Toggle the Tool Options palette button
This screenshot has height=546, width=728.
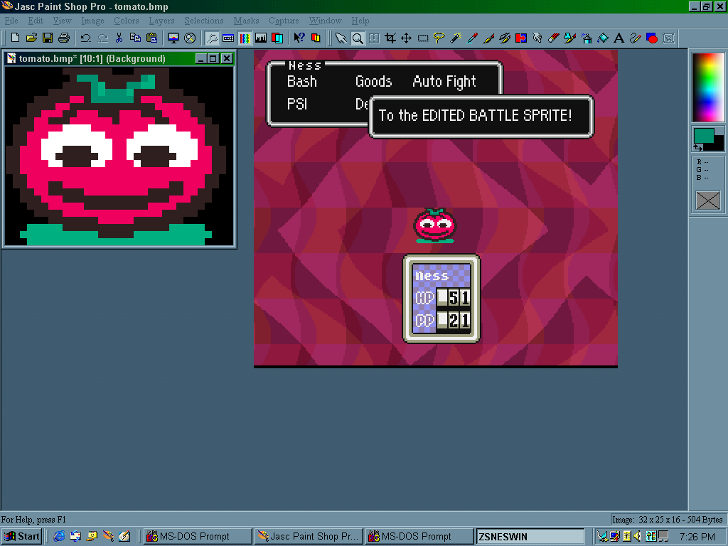(228, 38)
